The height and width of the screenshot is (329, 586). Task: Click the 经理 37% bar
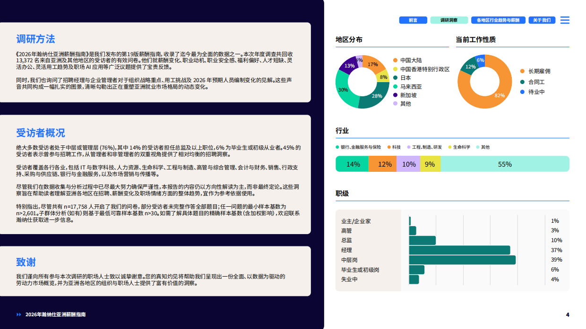pyautogui.click(x=459, y=250)
